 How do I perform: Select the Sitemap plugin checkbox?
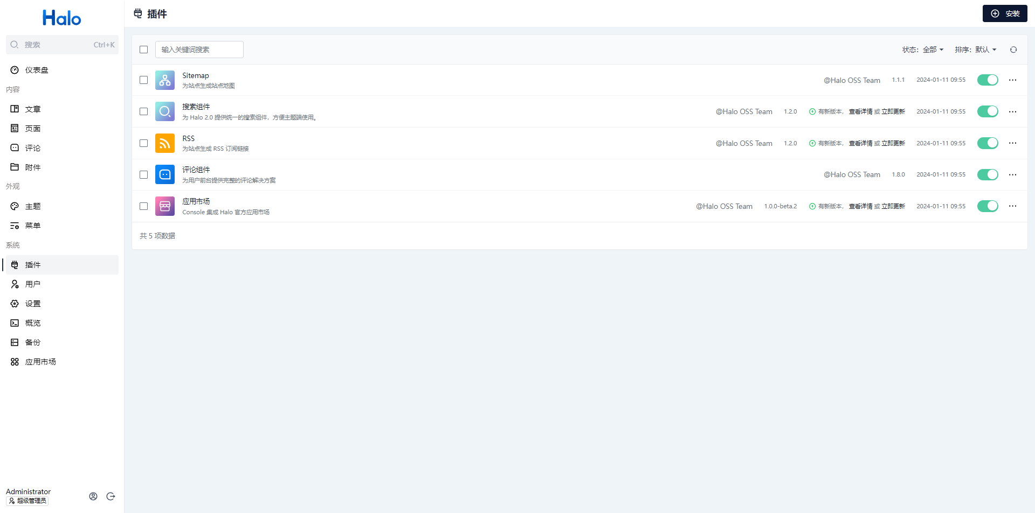(x=143, y=80)
